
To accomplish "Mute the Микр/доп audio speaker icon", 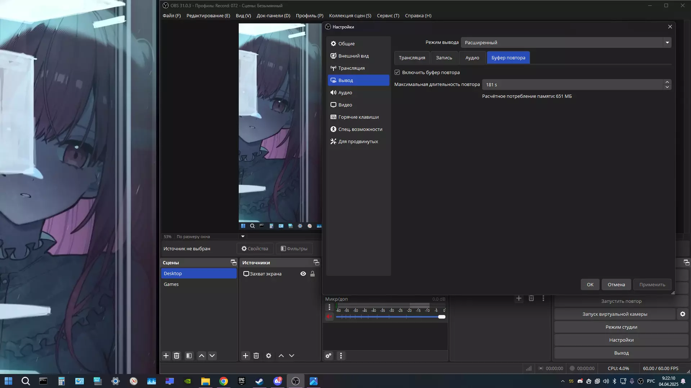I will pyautogui.click(x=329, y=317).
